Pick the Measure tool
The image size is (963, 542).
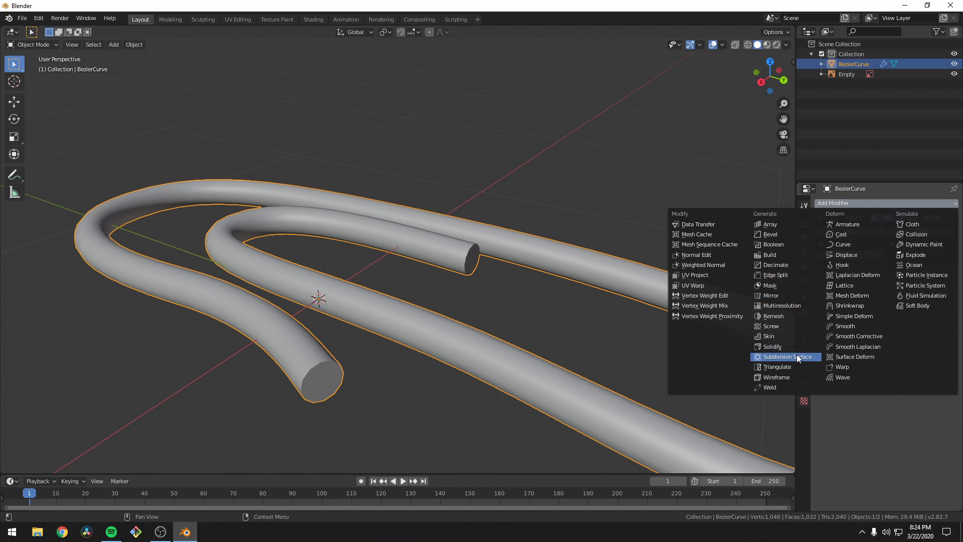[14, 192]
